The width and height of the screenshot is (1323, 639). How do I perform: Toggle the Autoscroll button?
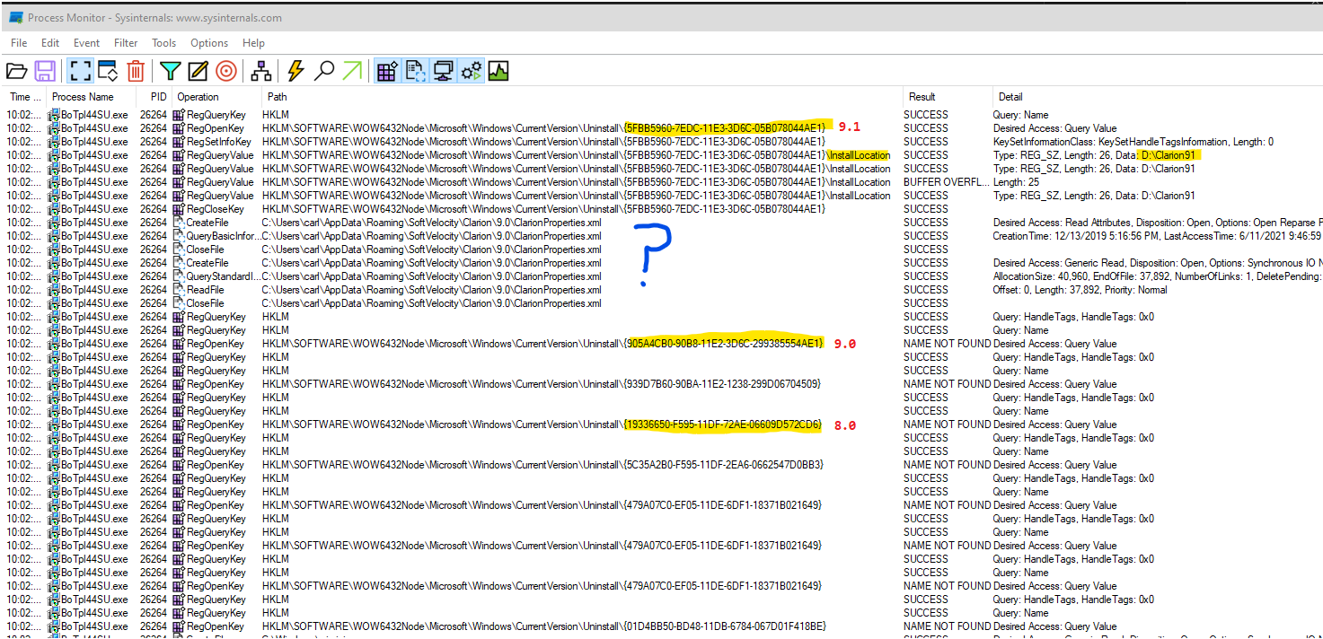[x=108, y=71]
